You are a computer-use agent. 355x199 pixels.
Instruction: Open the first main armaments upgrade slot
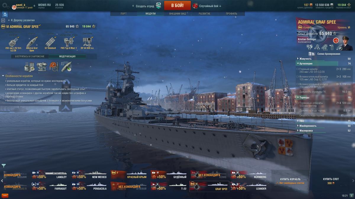30,67
